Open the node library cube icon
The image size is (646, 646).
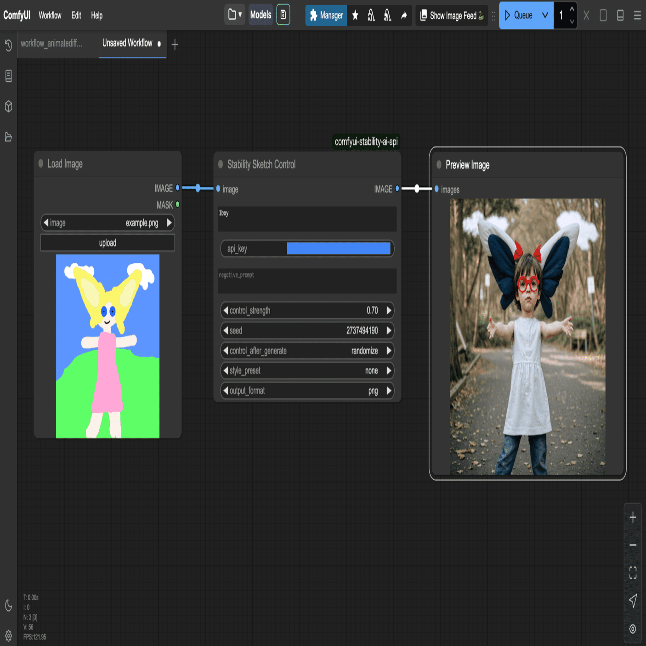(8, 107)
